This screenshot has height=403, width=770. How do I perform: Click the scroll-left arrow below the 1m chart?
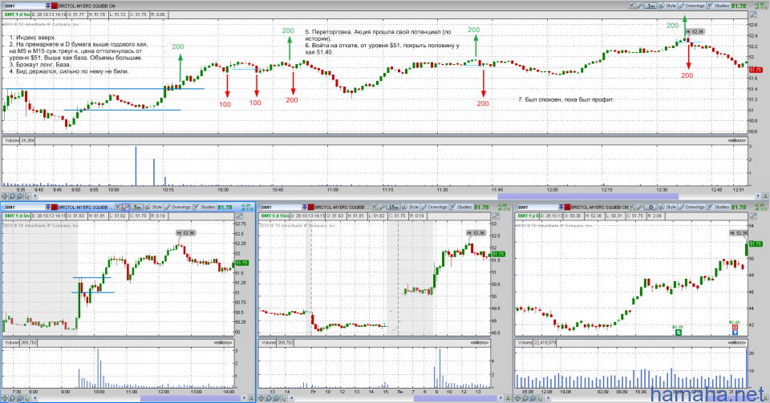[34, 196]
